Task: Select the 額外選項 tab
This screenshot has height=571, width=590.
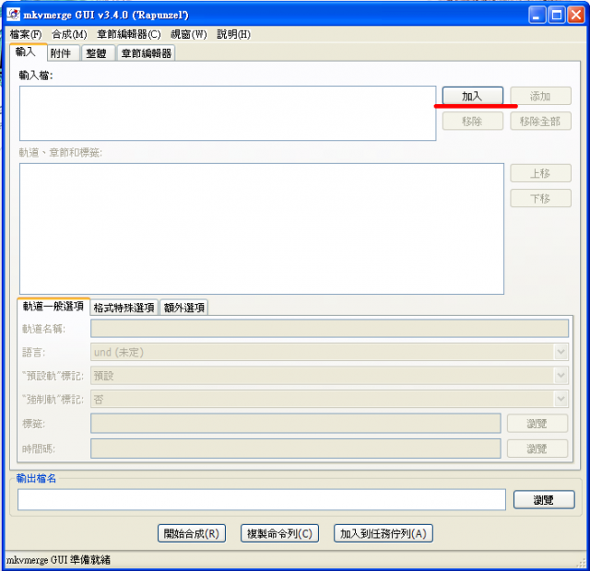Action: click(184, 308)
